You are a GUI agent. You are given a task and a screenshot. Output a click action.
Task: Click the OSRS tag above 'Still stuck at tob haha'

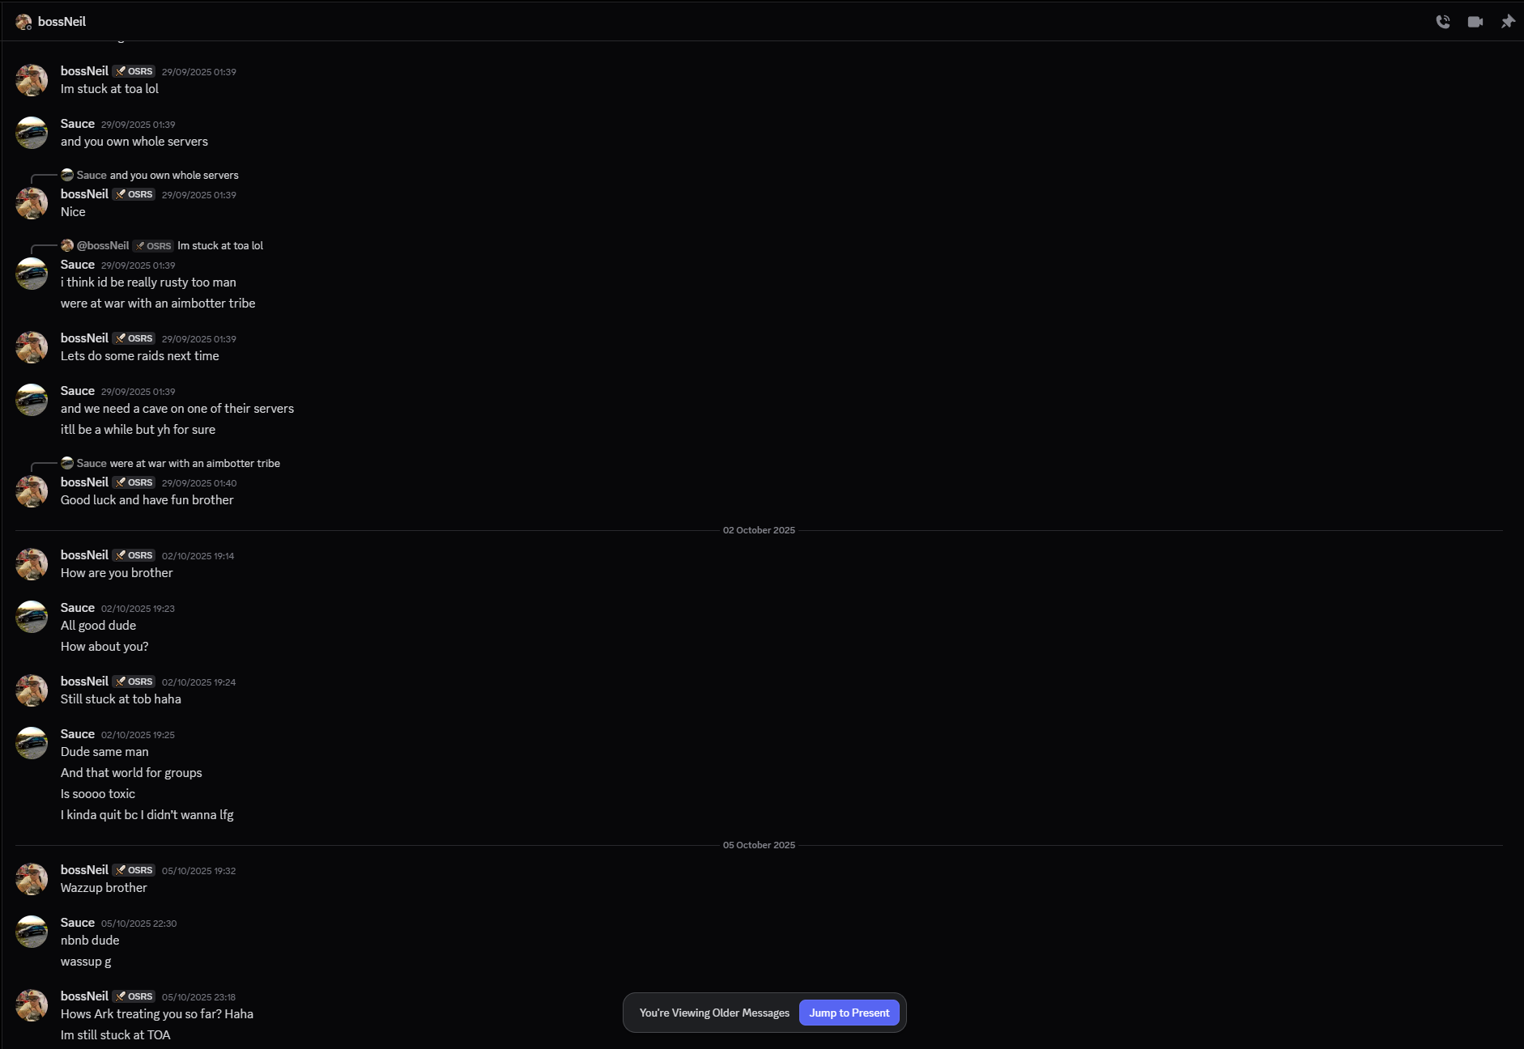coord(134,682)
